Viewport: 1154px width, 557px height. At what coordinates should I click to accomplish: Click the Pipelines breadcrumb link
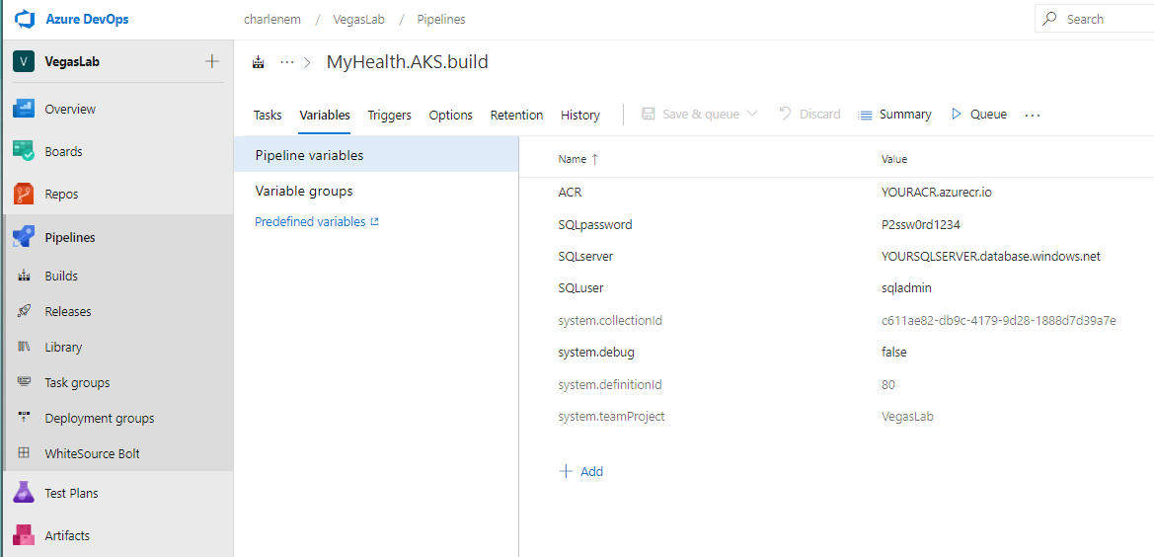click(441, 19)
